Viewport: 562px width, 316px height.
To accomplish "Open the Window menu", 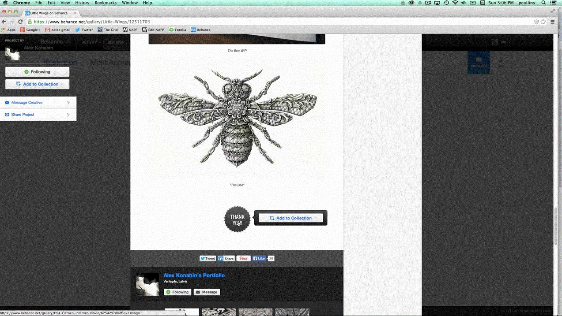I will tap(130, 3).
